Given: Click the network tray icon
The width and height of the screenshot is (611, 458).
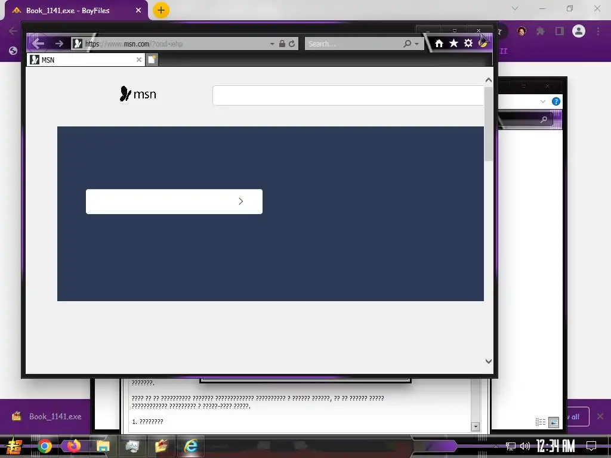Looking at the screenshot, I should tap(511, 446).
